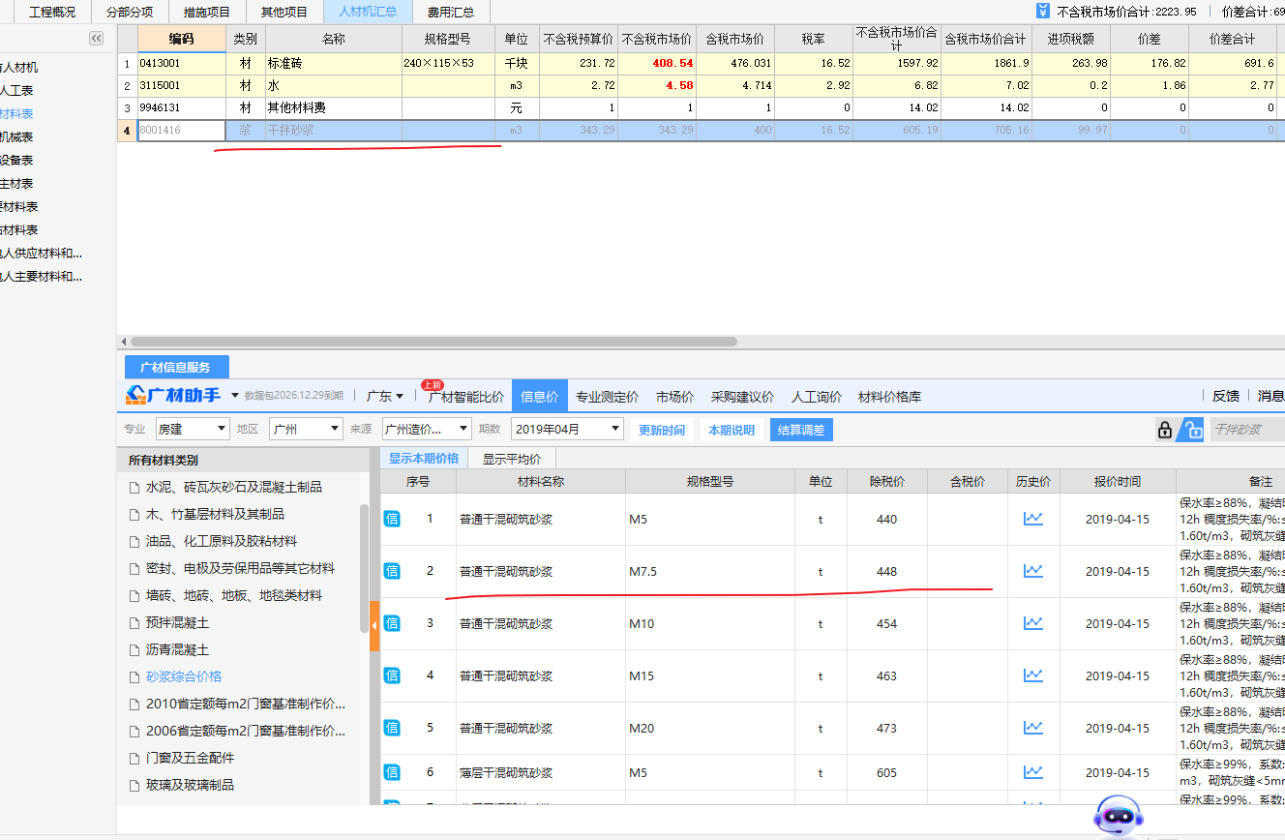The height and width of the screenshot is (840, 1285).
Task: Switch to the 措施项目 tab
Action: point(207,12)
